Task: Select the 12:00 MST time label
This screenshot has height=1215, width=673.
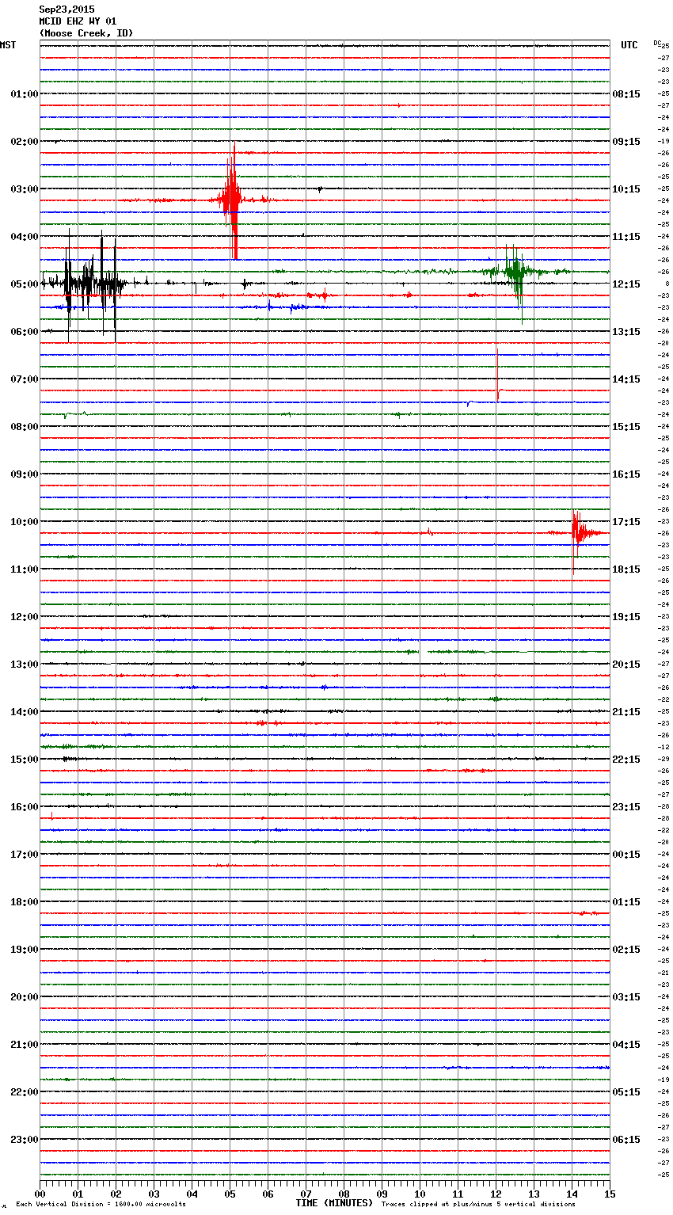Action: 24,616
